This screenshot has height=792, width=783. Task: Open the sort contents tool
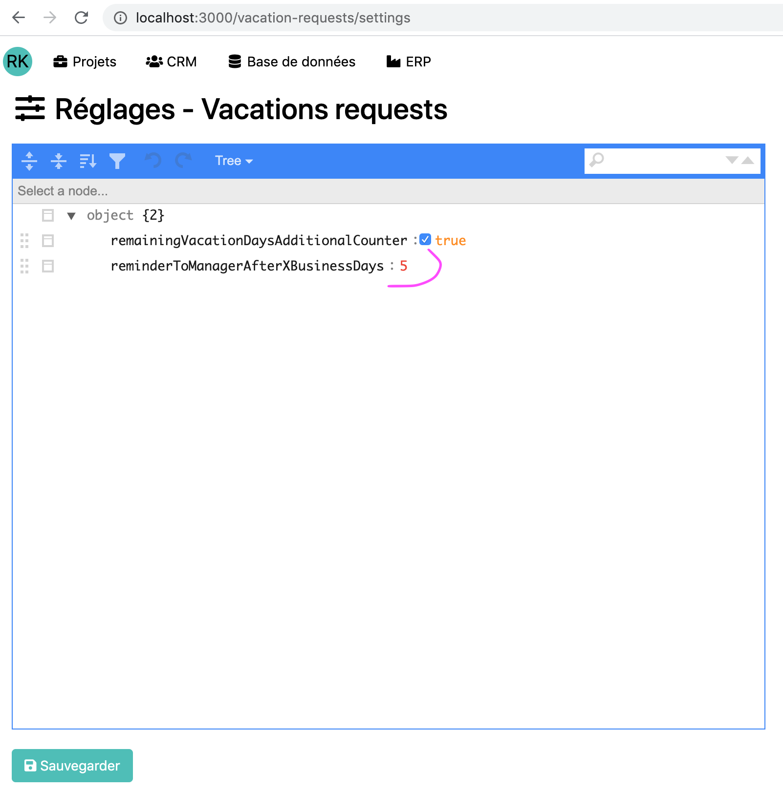pos(88,161)
